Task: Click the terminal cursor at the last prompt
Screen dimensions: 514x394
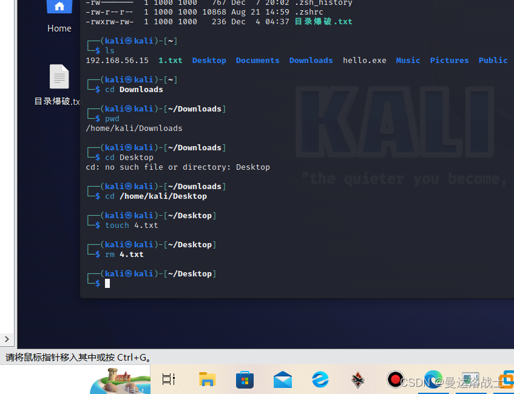Action: click(107, 284)
